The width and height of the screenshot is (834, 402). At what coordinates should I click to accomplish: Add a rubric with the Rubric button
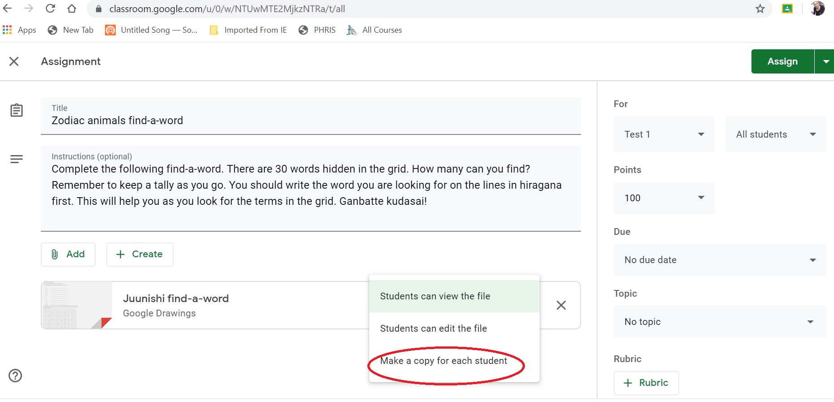click(x=646, y=383)
